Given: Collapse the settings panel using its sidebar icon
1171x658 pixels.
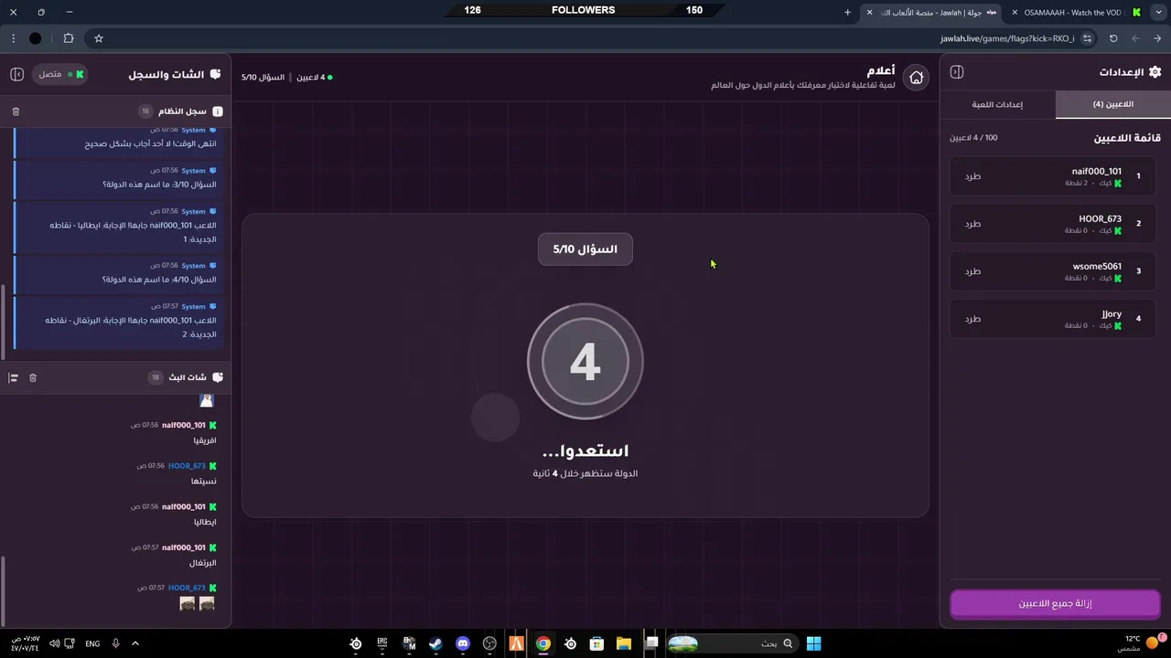Looking at the screenshot, I should tap(957, 72).
